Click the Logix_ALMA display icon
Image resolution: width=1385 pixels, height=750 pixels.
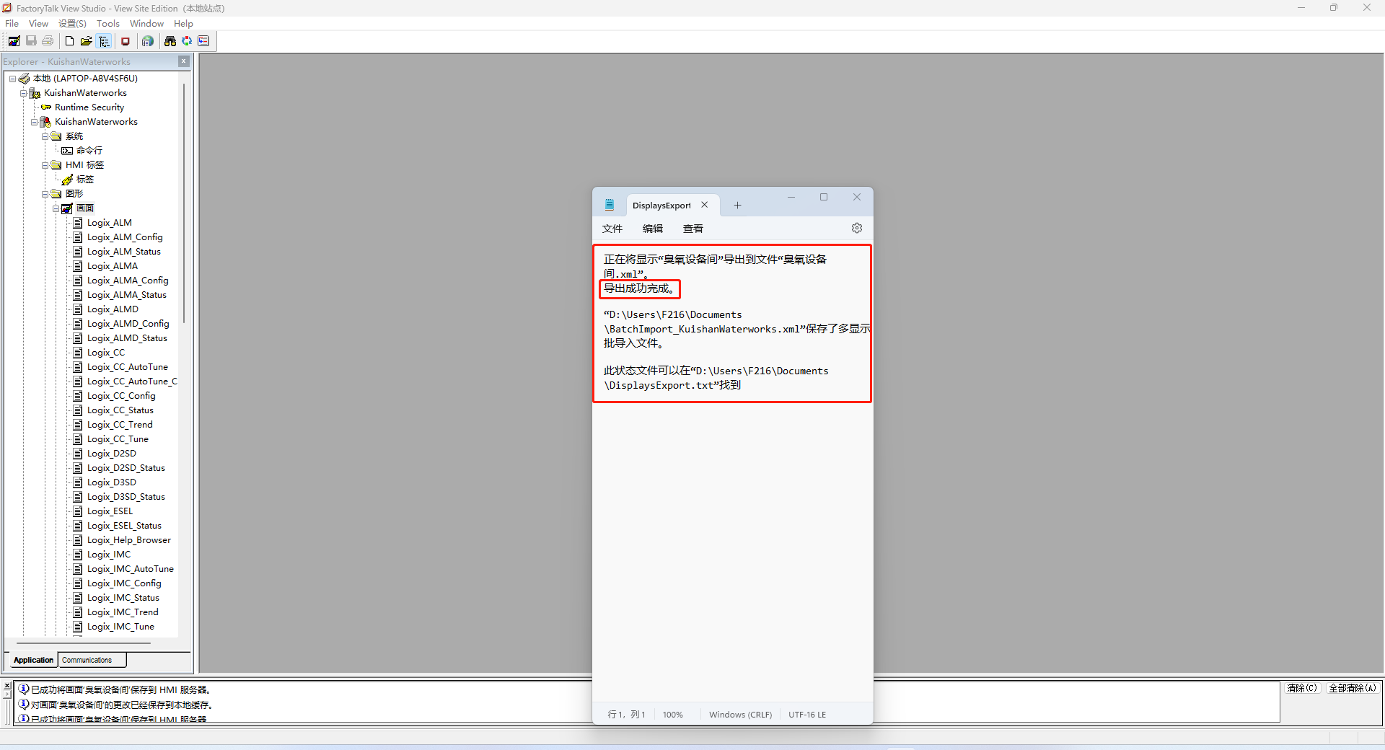[78, 266]
